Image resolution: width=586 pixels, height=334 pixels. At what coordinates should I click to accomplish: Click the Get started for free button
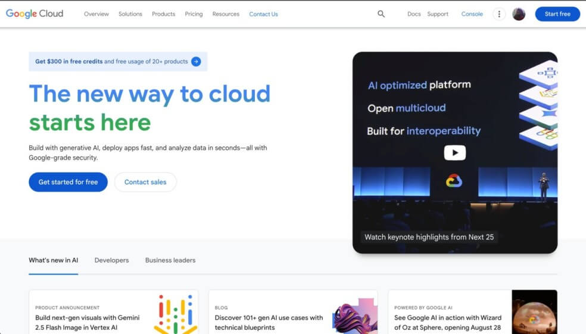pyautogui.click(x=68, y=182)
